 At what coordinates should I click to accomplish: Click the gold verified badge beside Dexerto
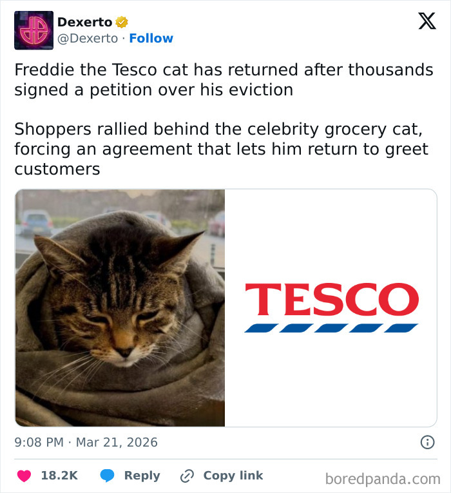tap(121, 22)
